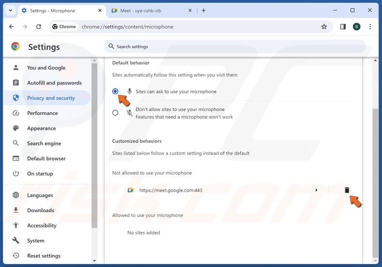Screen dimensions: 382x267
Task: Click the sidebar scrollbar up arrow
Action: (x=94, y=60)
